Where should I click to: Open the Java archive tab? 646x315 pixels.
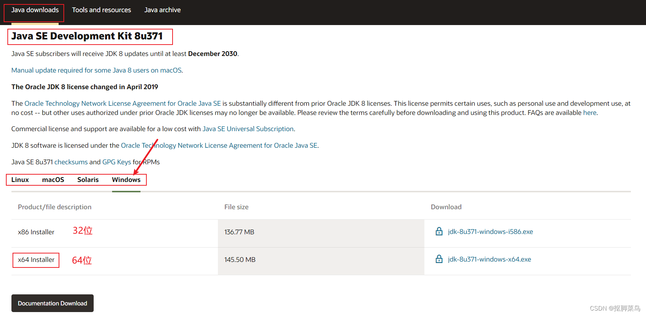(162, 10)
